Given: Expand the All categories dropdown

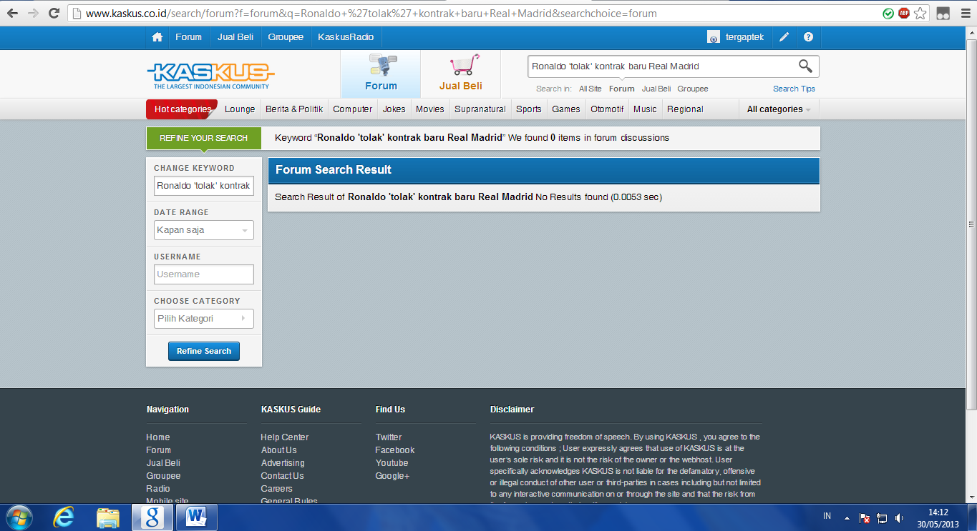Looking at the screenshot, I should (x=779, y=109).
